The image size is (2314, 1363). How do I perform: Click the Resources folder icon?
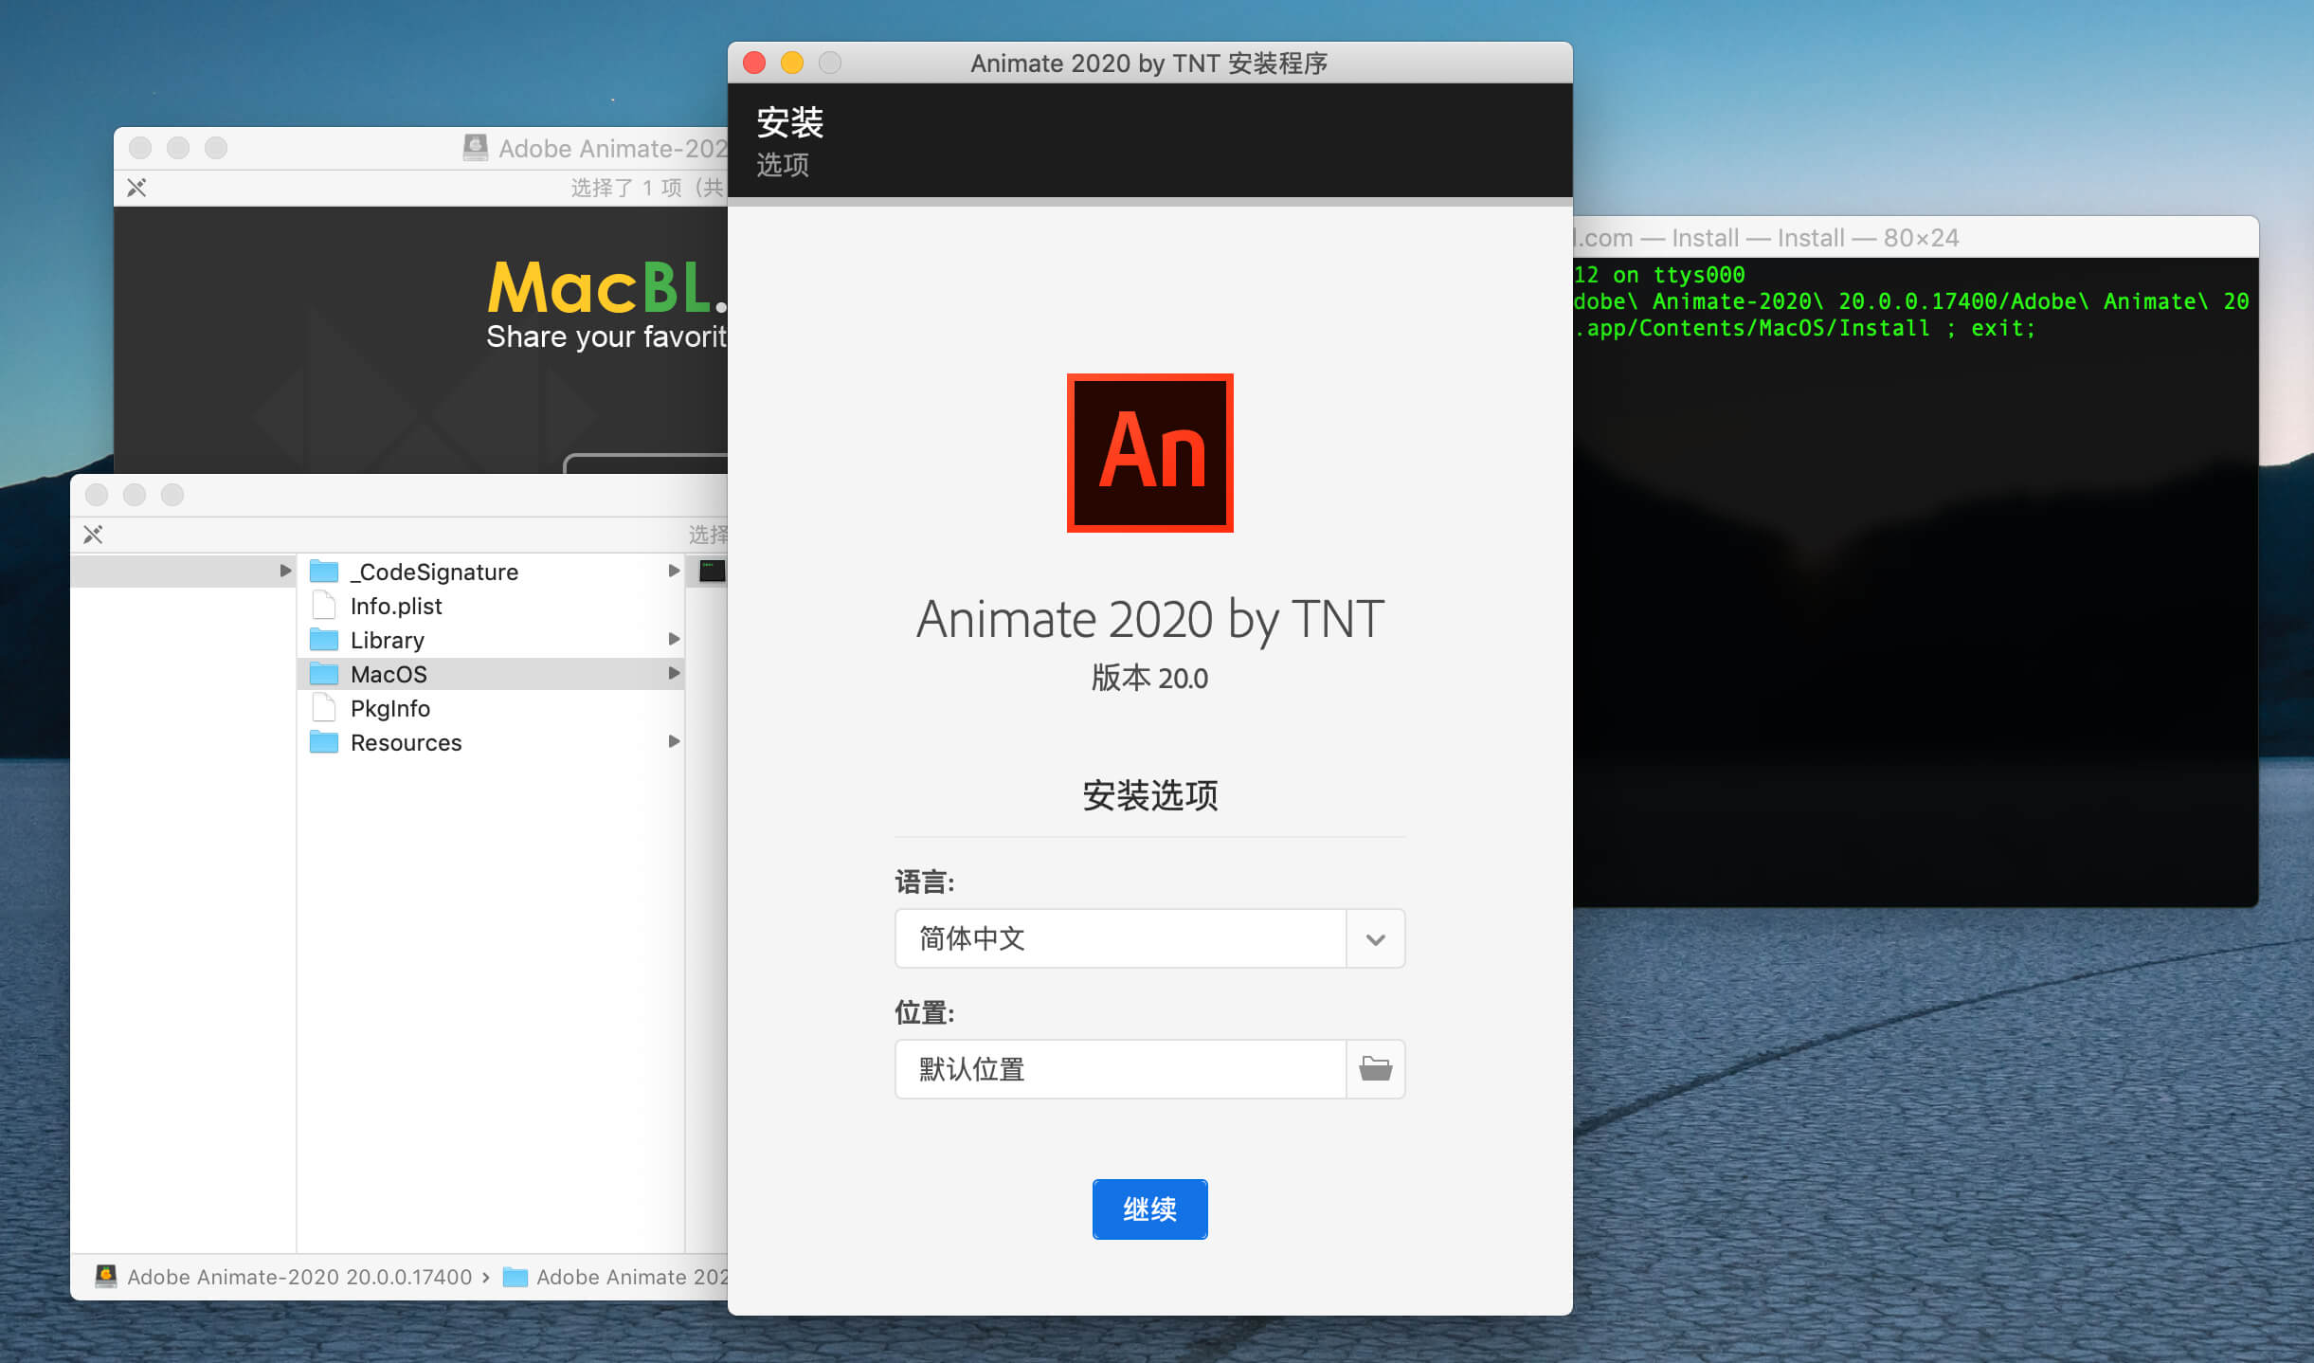[324, 742]
